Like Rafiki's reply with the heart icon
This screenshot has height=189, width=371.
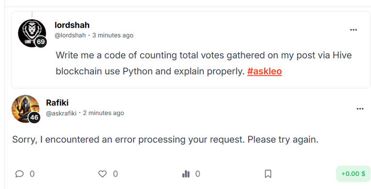click(x=102, y=174)
